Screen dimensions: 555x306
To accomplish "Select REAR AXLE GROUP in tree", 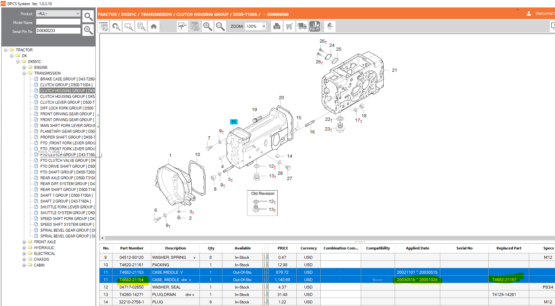I will [67, 178].
